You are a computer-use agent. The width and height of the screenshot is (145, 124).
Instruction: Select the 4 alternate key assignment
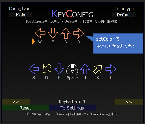tap(66, 47)
